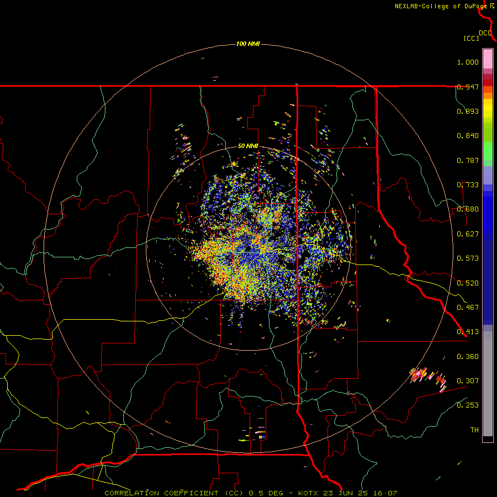Screen dimensions: 497x497
Task: Click the gray lower segment of color bar
Action: coord(488,384)
